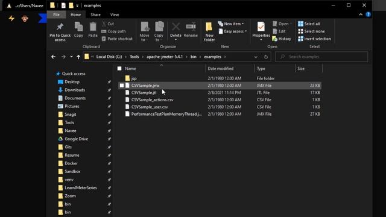Go back with the left arrow

tap(54, 57)
